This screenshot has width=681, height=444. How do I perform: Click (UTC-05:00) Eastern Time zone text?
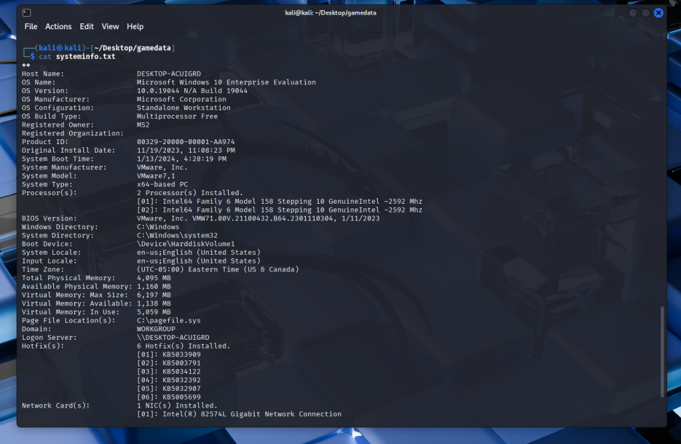pos(217,269)
